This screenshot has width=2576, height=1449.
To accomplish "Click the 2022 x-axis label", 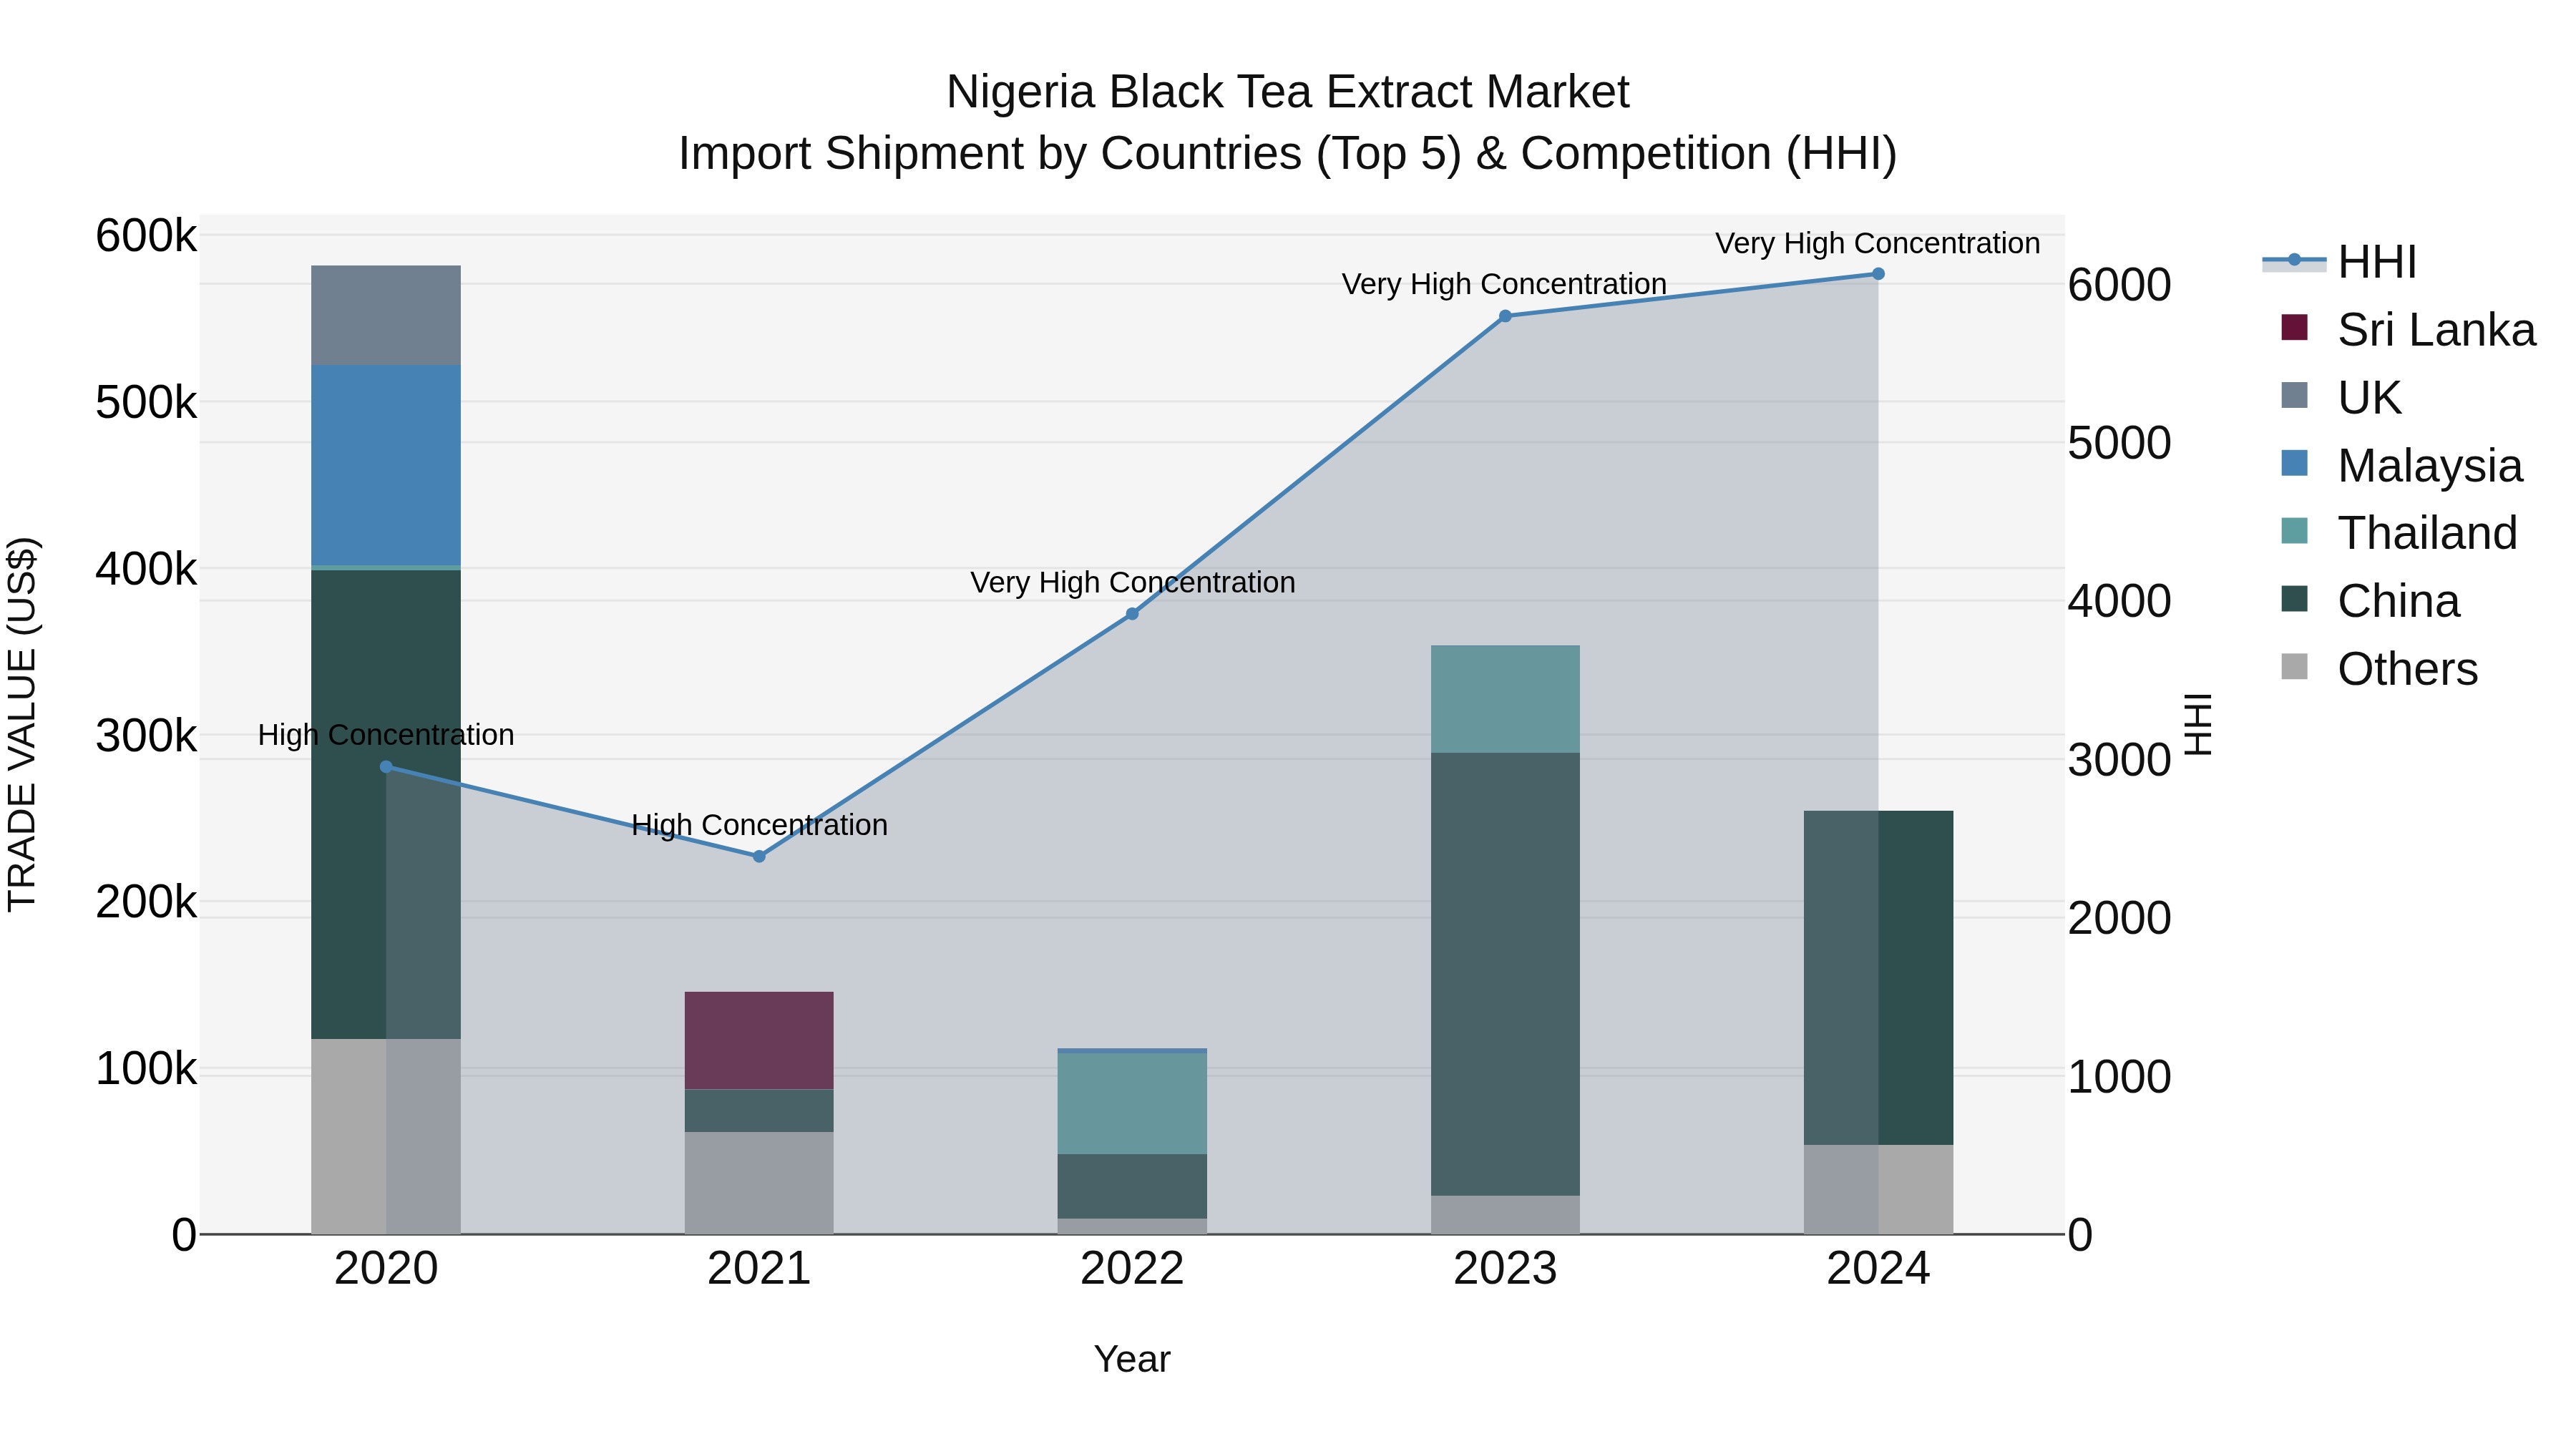I will pyautogui.click(x=1132, y=1269).
